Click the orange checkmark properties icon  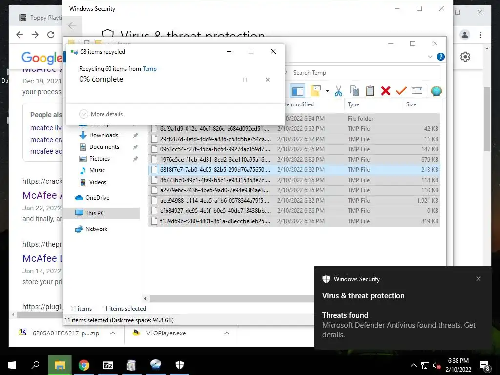401,91
